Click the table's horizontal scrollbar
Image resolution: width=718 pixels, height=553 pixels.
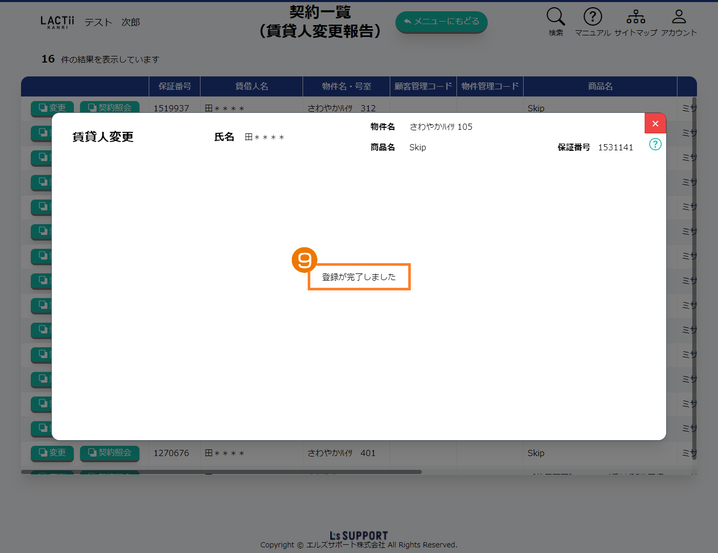pyautogui.click(x=221, y=472)
